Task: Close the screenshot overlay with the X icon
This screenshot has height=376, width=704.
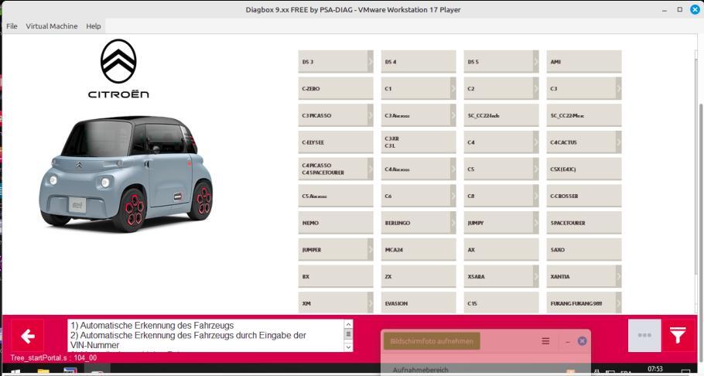Action: [x=582, y=341]
